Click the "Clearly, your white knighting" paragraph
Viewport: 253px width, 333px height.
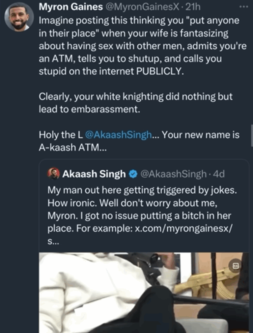135,103
